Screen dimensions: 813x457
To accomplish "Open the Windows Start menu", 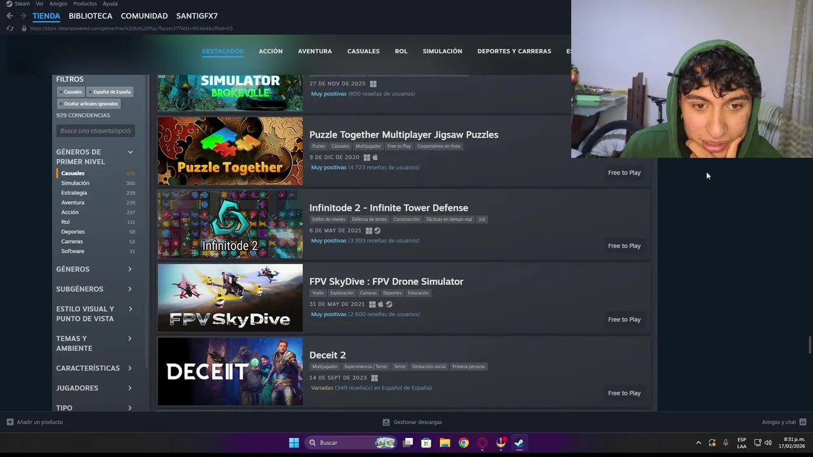I will pyautogui.click(x=294, y=442).
